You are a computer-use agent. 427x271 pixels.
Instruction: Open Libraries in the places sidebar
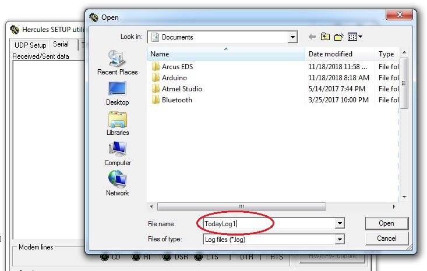point(118,124)
